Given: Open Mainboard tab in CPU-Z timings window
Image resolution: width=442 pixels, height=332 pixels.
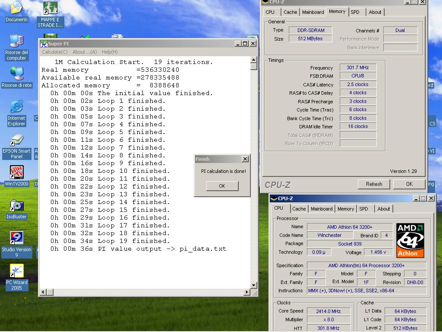Looking at the screenshot, I should [313, 12].
